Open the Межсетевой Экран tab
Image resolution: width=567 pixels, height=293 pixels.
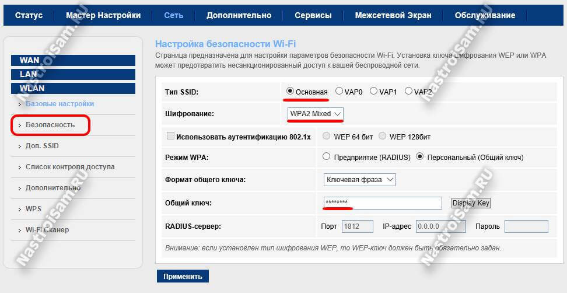(x=393, y=15)
